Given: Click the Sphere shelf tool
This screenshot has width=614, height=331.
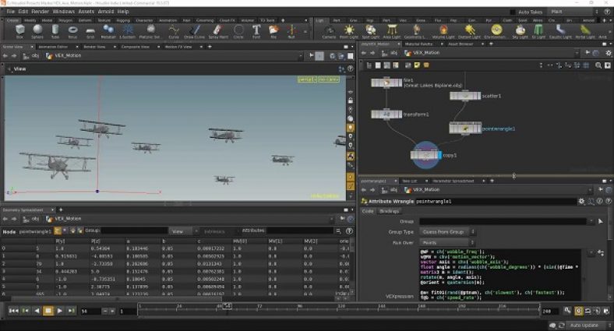Looking at the screenshot, I should (x=38, y=31).
